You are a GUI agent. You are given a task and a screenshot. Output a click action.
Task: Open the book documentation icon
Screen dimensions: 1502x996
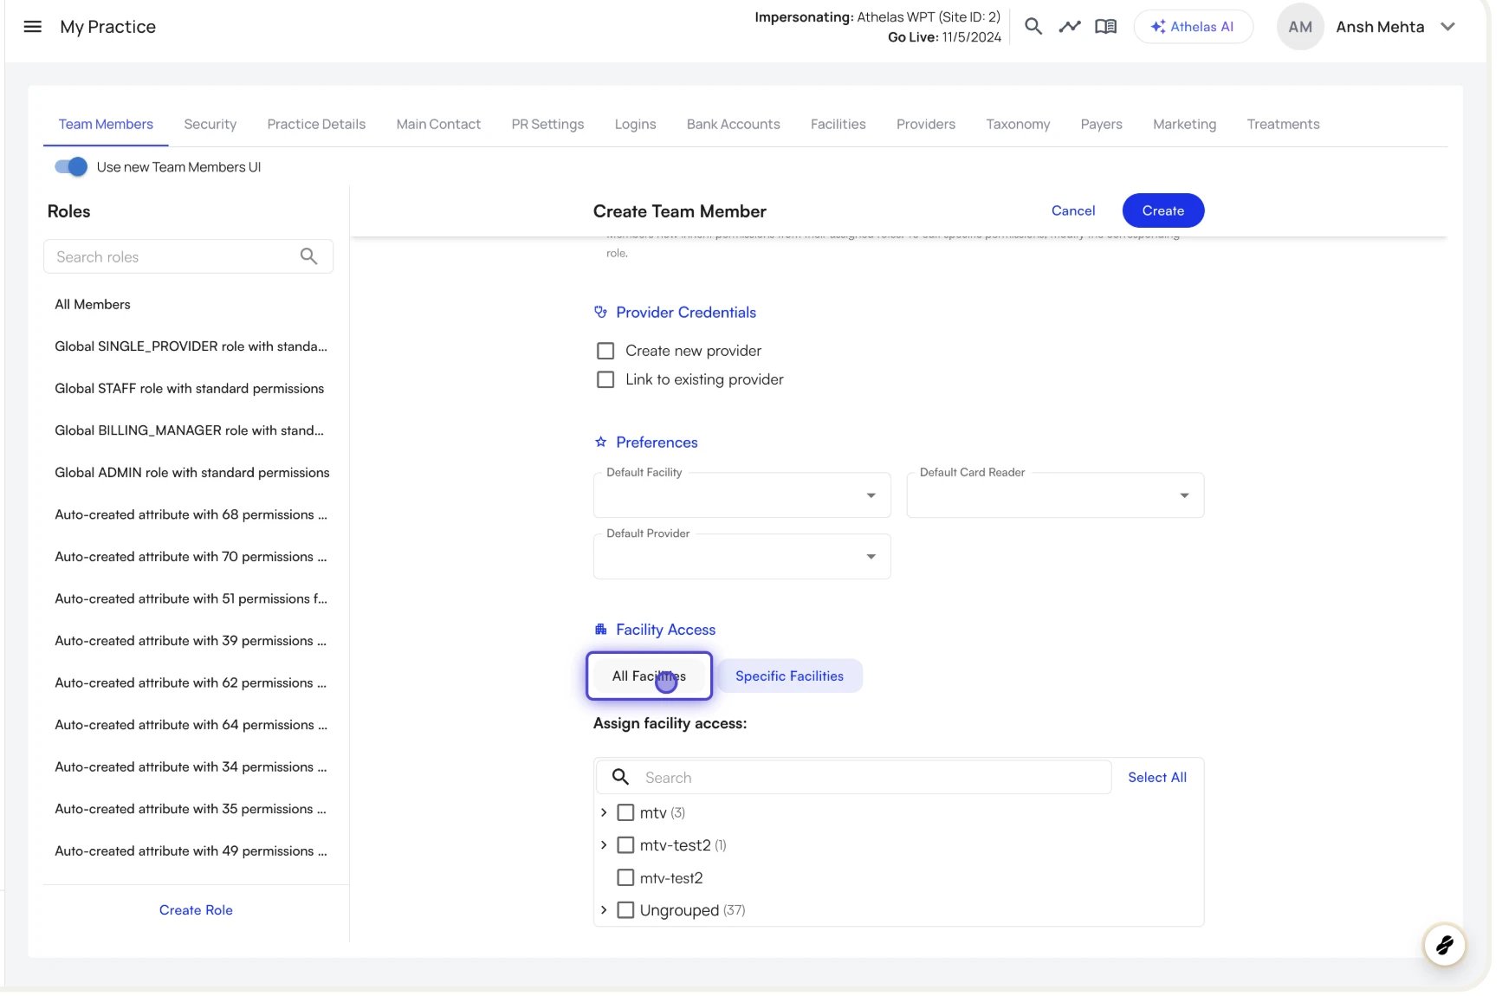[1105, 27]
